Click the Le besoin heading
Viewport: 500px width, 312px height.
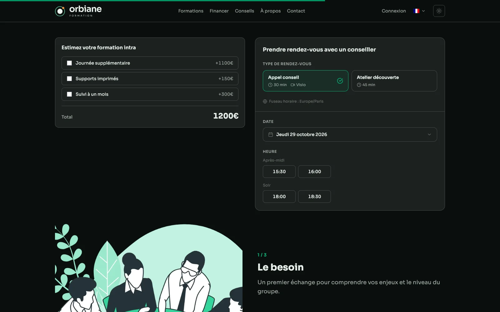[280, 267]
